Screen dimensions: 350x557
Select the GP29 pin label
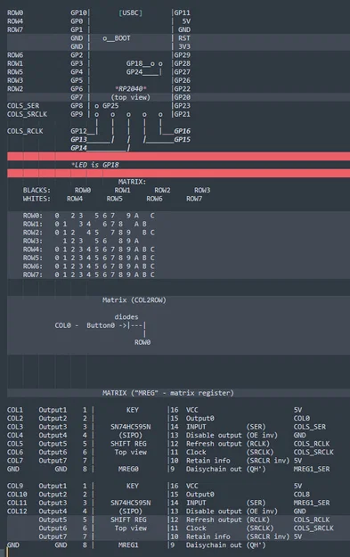click(182, 55)
